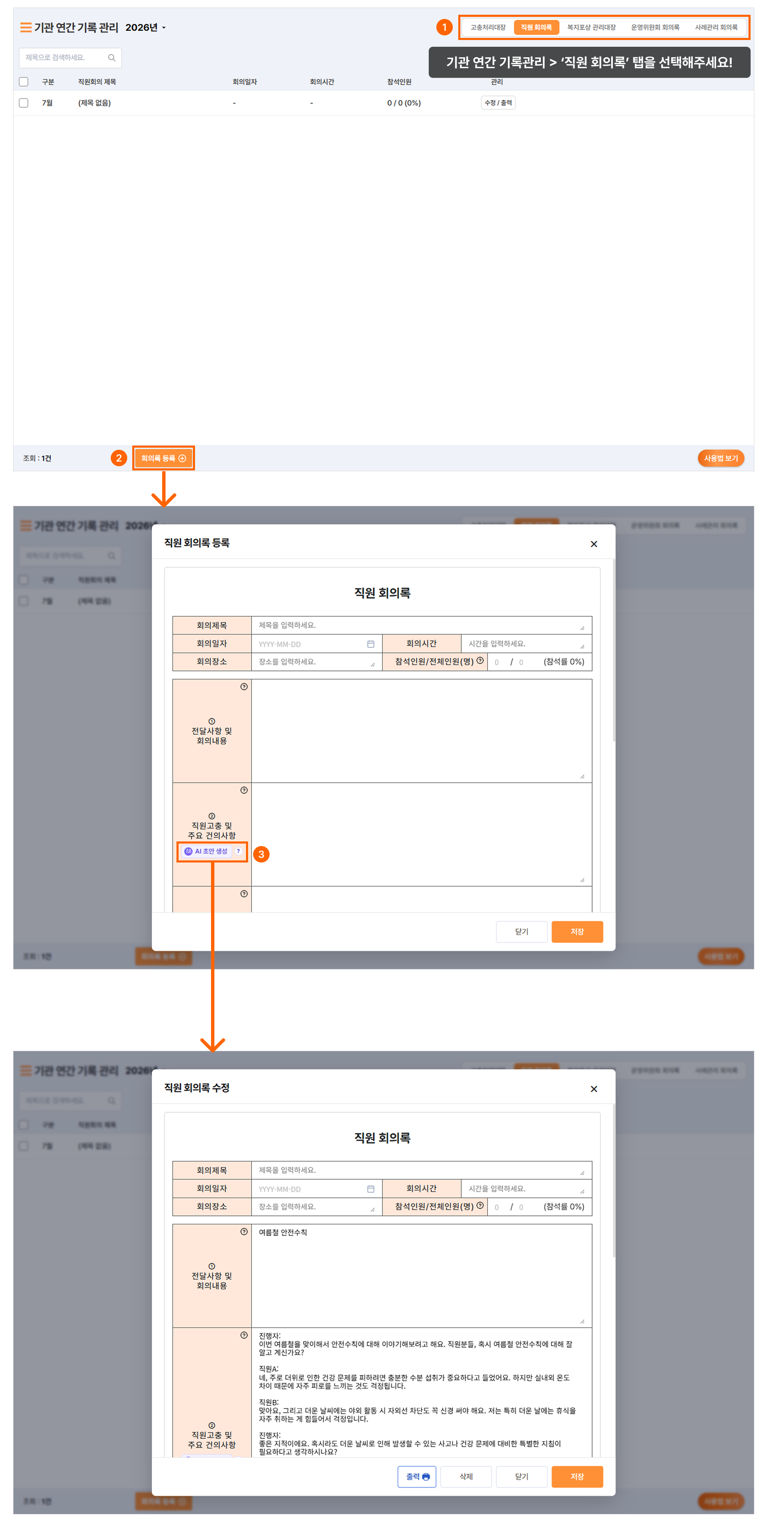Click the attendee count field in the 등록 dialog
The height and width of the screenshot is (1522, 767).
click(x=497, y=662)
